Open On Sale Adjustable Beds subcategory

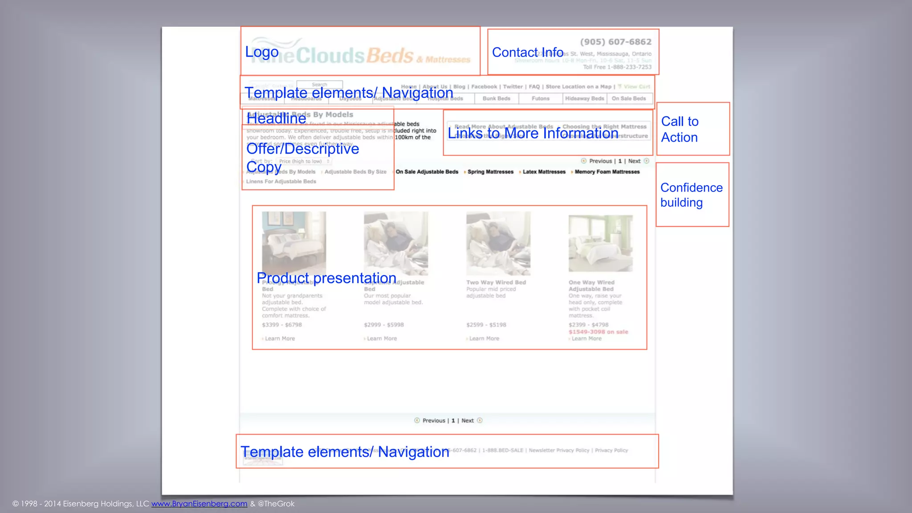point(427,172)
